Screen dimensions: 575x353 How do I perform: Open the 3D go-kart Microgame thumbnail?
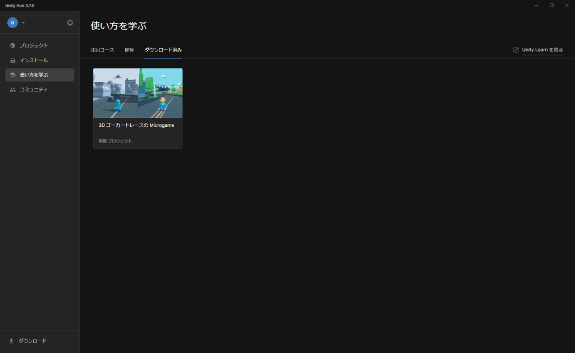pos(138,93)
